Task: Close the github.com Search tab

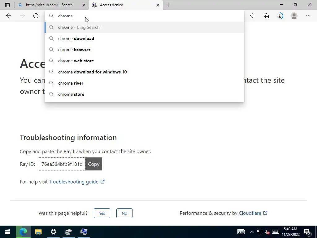Action: 84,5
